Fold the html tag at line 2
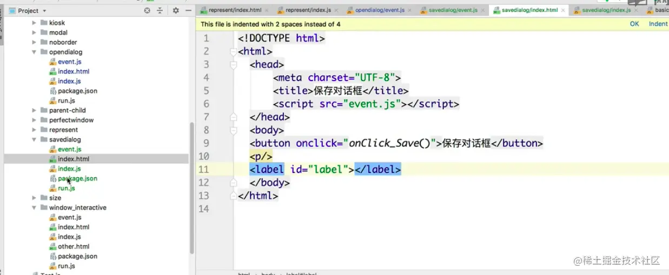This screenshot has height=275, width=669. [234, 51]
